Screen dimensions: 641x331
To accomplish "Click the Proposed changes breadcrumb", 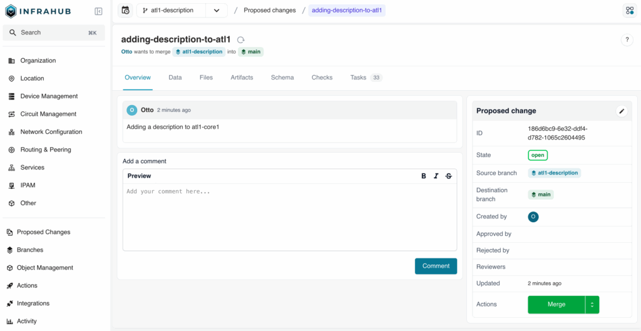I will coord(270,11).
